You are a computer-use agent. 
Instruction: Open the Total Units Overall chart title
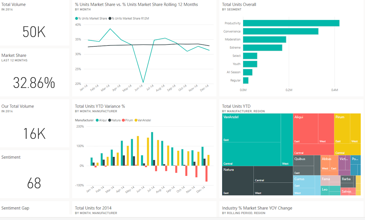239,4
